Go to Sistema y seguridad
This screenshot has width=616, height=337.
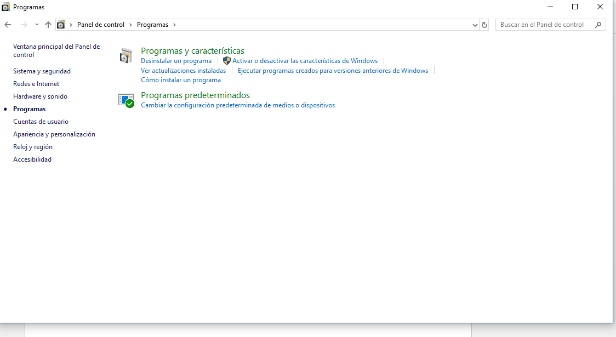click(x=42, y=71)
